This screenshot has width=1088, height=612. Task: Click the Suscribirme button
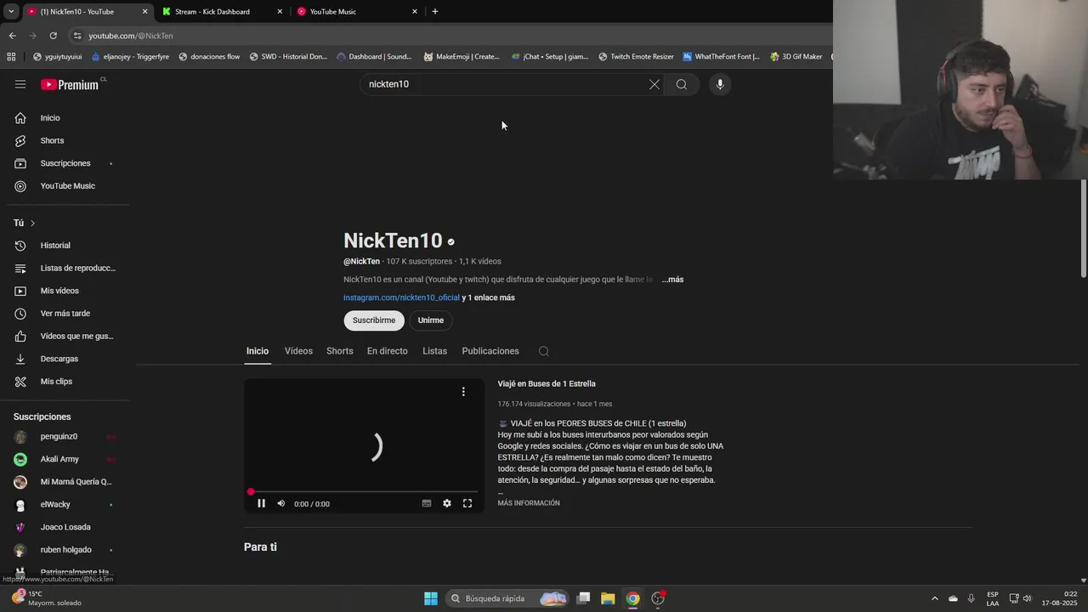coord(374,320)
